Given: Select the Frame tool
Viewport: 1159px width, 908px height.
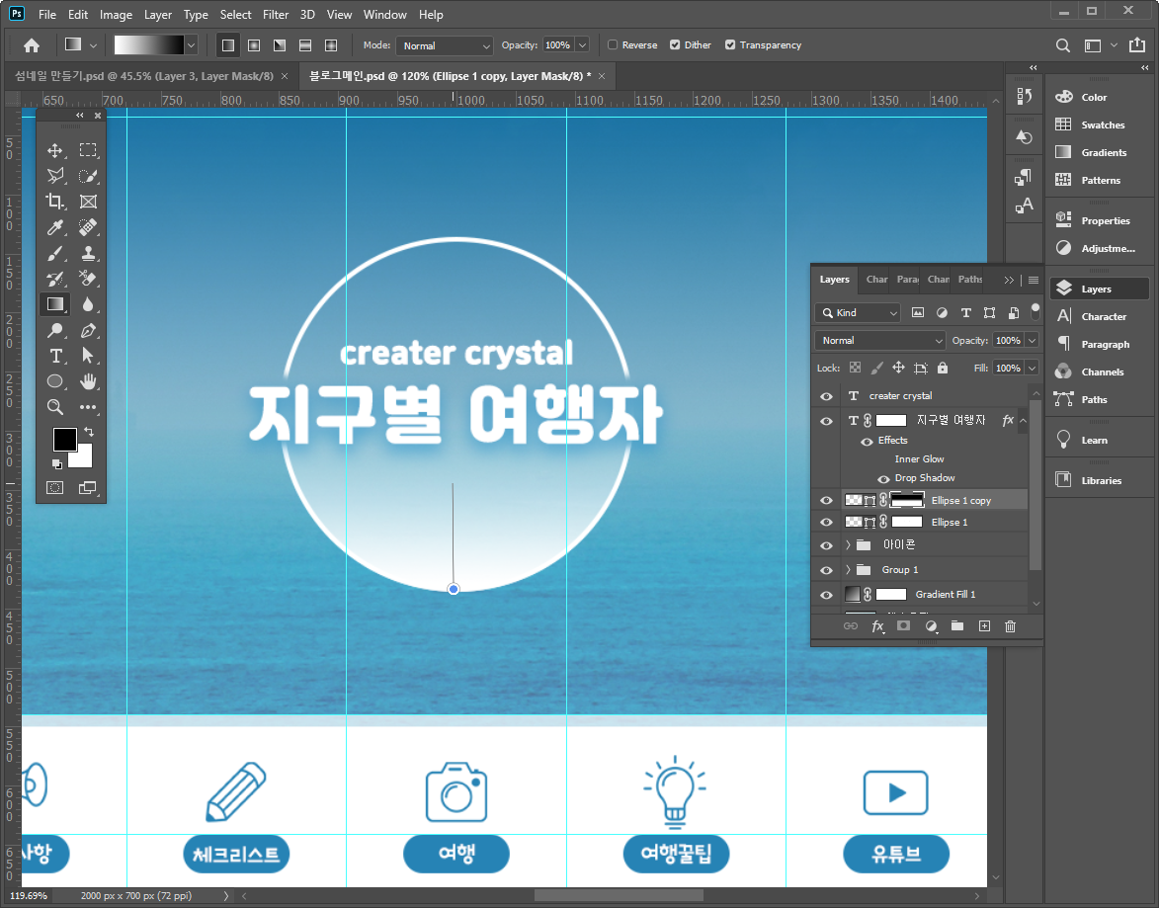Looking at the screenshot, I should point(88,202).
